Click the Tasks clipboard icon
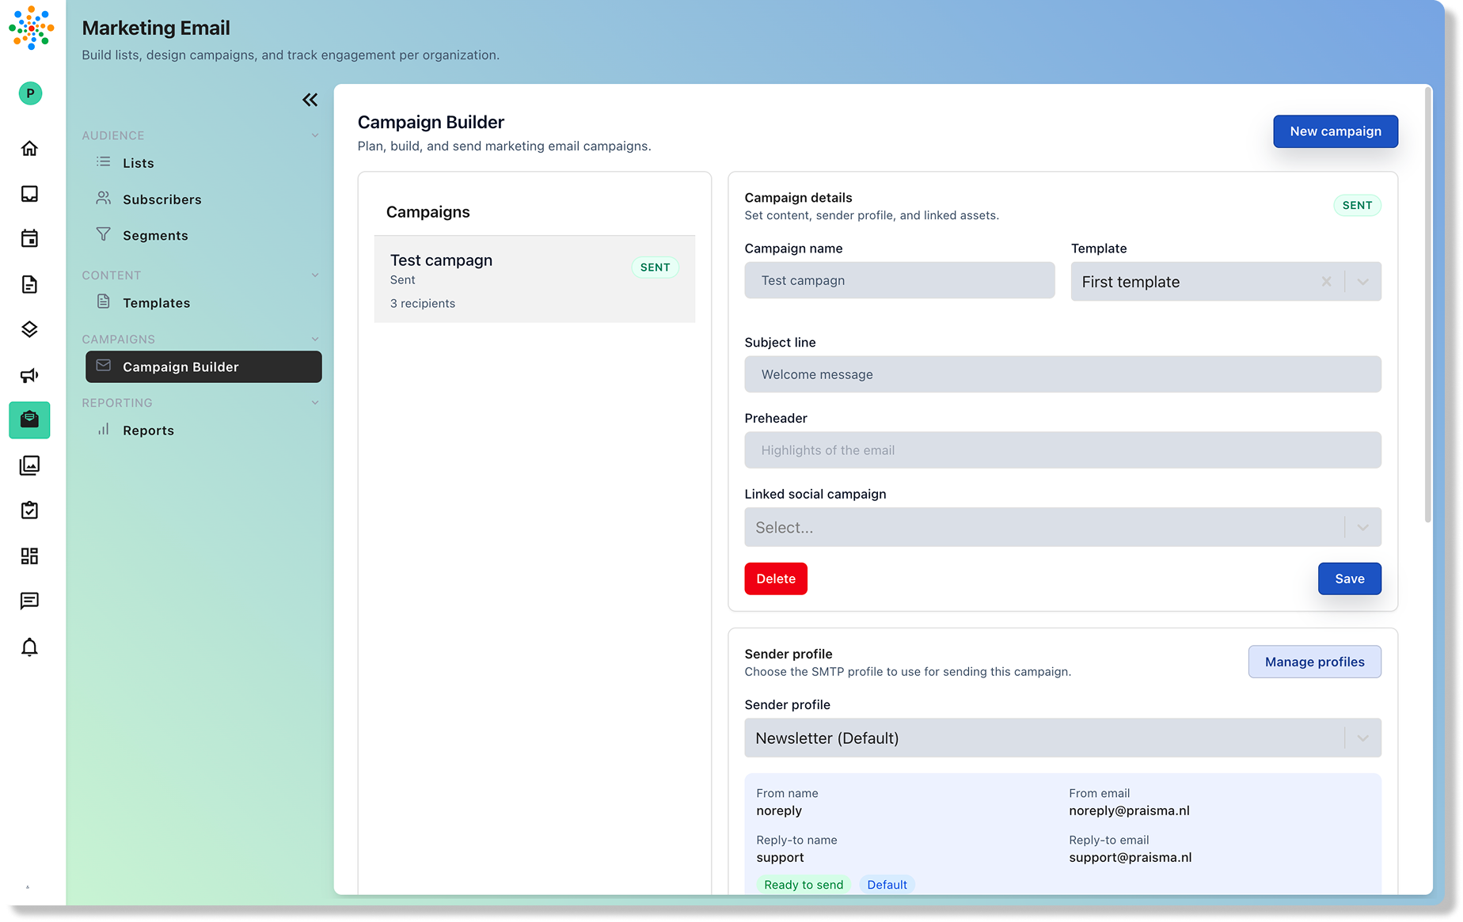 point(29,510)
